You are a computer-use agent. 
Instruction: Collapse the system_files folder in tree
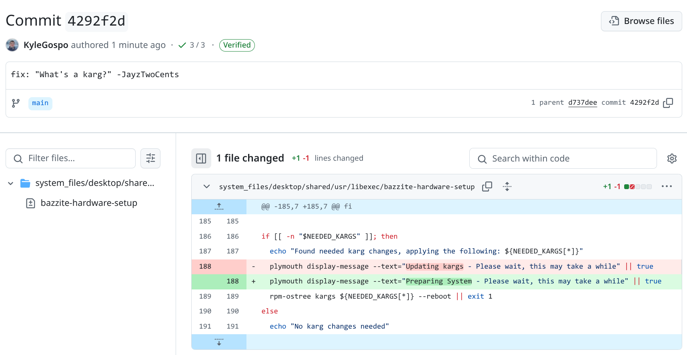(11, 183)
